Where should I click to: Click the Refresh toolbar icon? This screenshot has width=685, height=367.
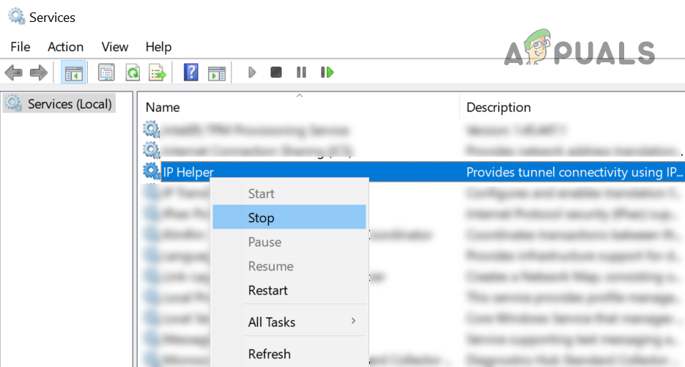pyautogui.click(x=133, y=73)
